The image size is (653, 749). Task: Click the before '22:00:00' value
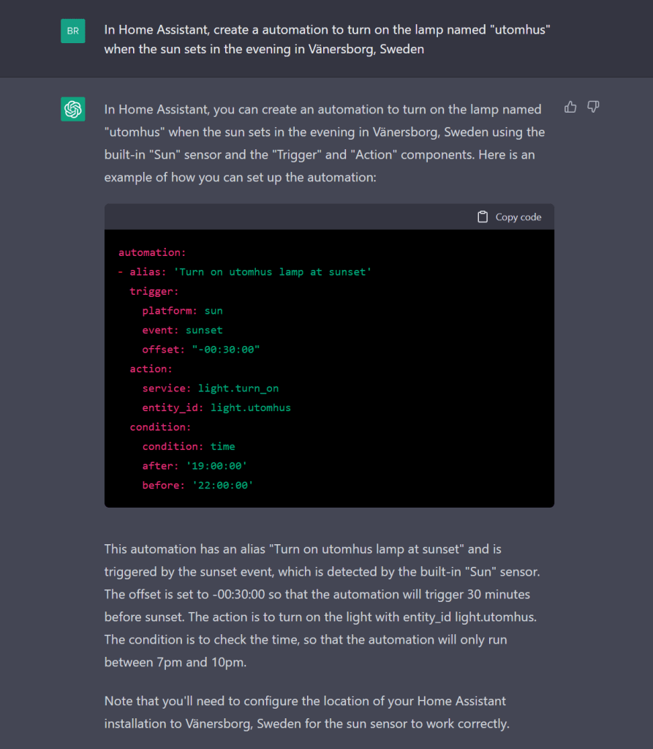coord(222,485)
